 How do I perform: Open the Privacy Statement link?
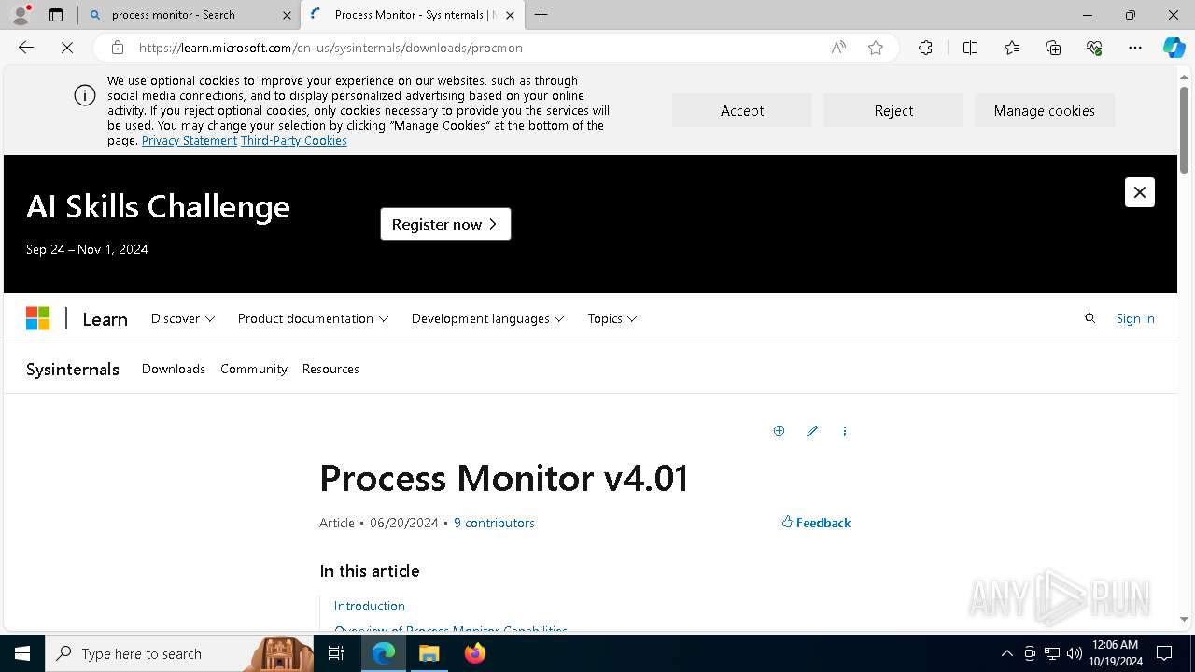tap(190, 141)
